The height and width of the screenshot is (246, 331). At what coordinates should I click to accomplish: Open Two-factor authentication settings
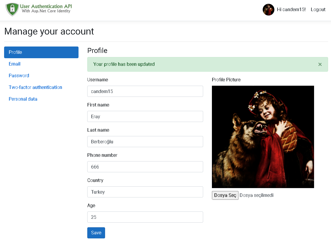tap(35, 87)
